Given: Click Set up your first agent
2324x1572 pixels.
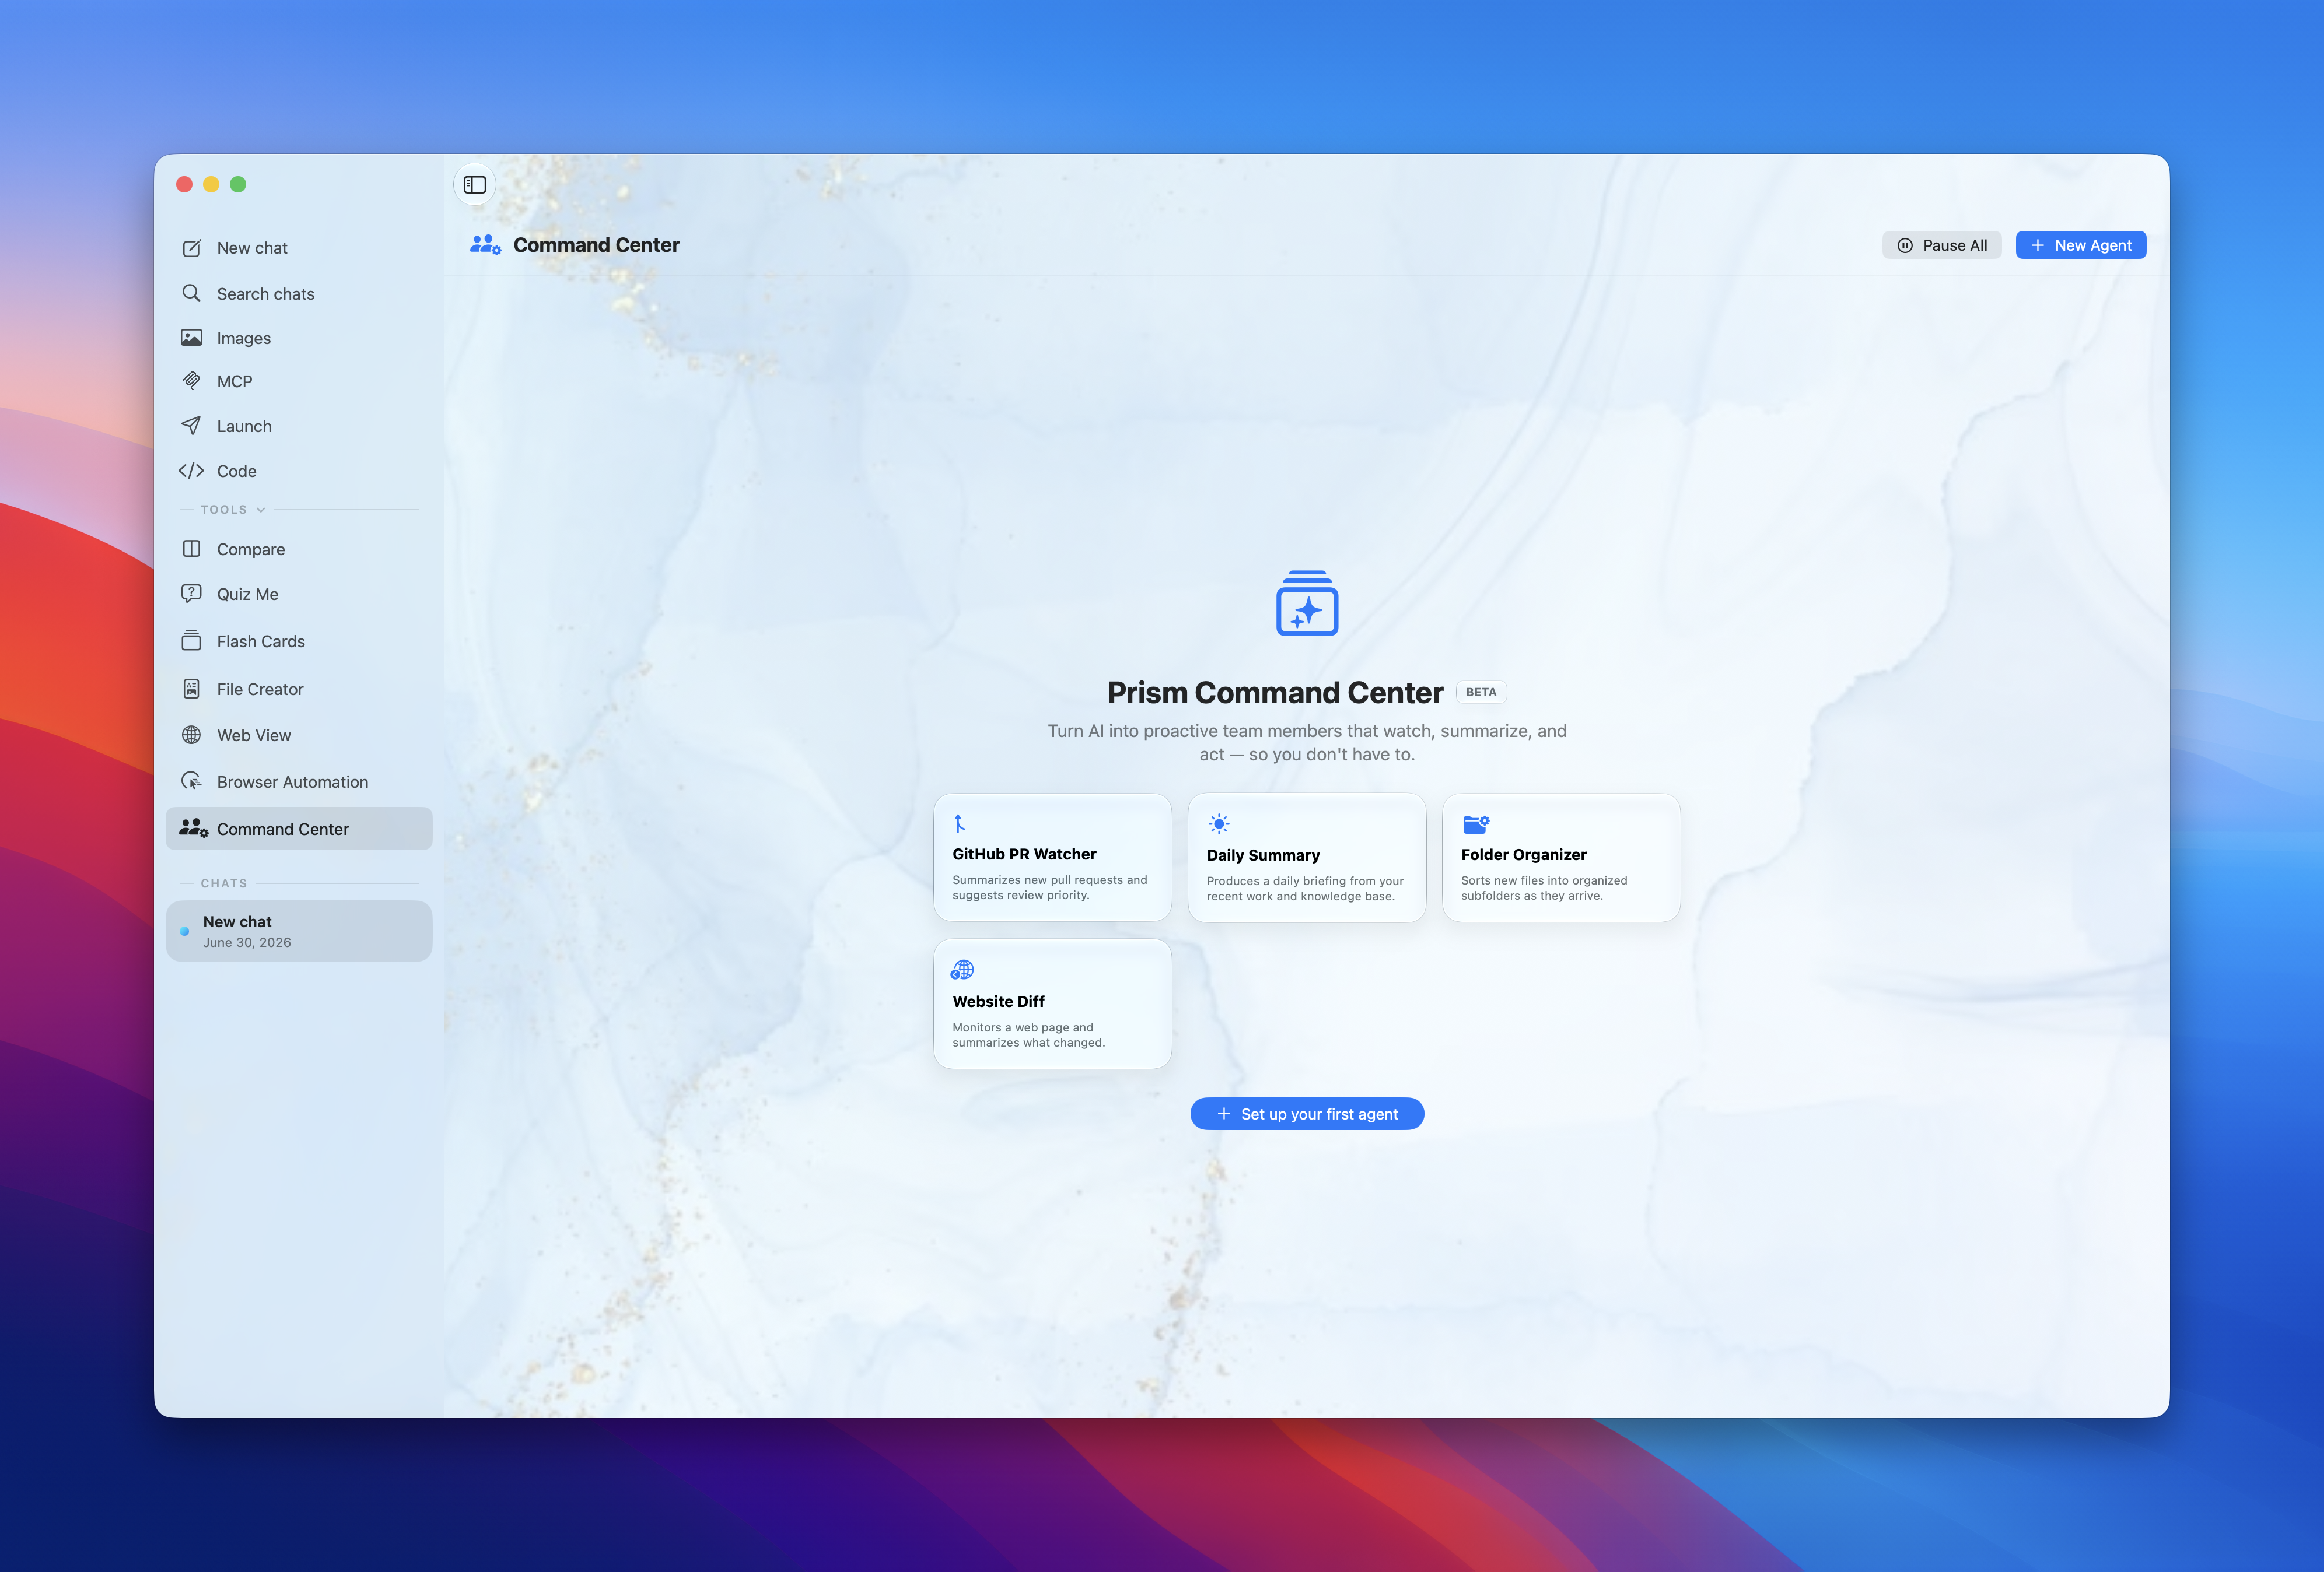Looking at the screenshot, I should (x=1307, y=1113).
